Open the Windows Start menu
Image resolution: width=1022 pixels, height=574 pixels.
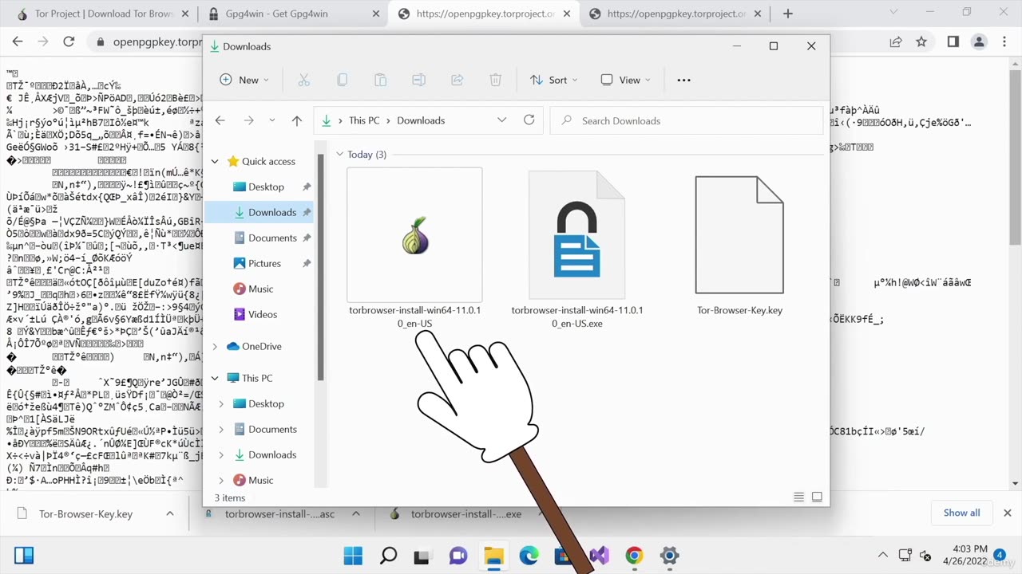[353, 556]
